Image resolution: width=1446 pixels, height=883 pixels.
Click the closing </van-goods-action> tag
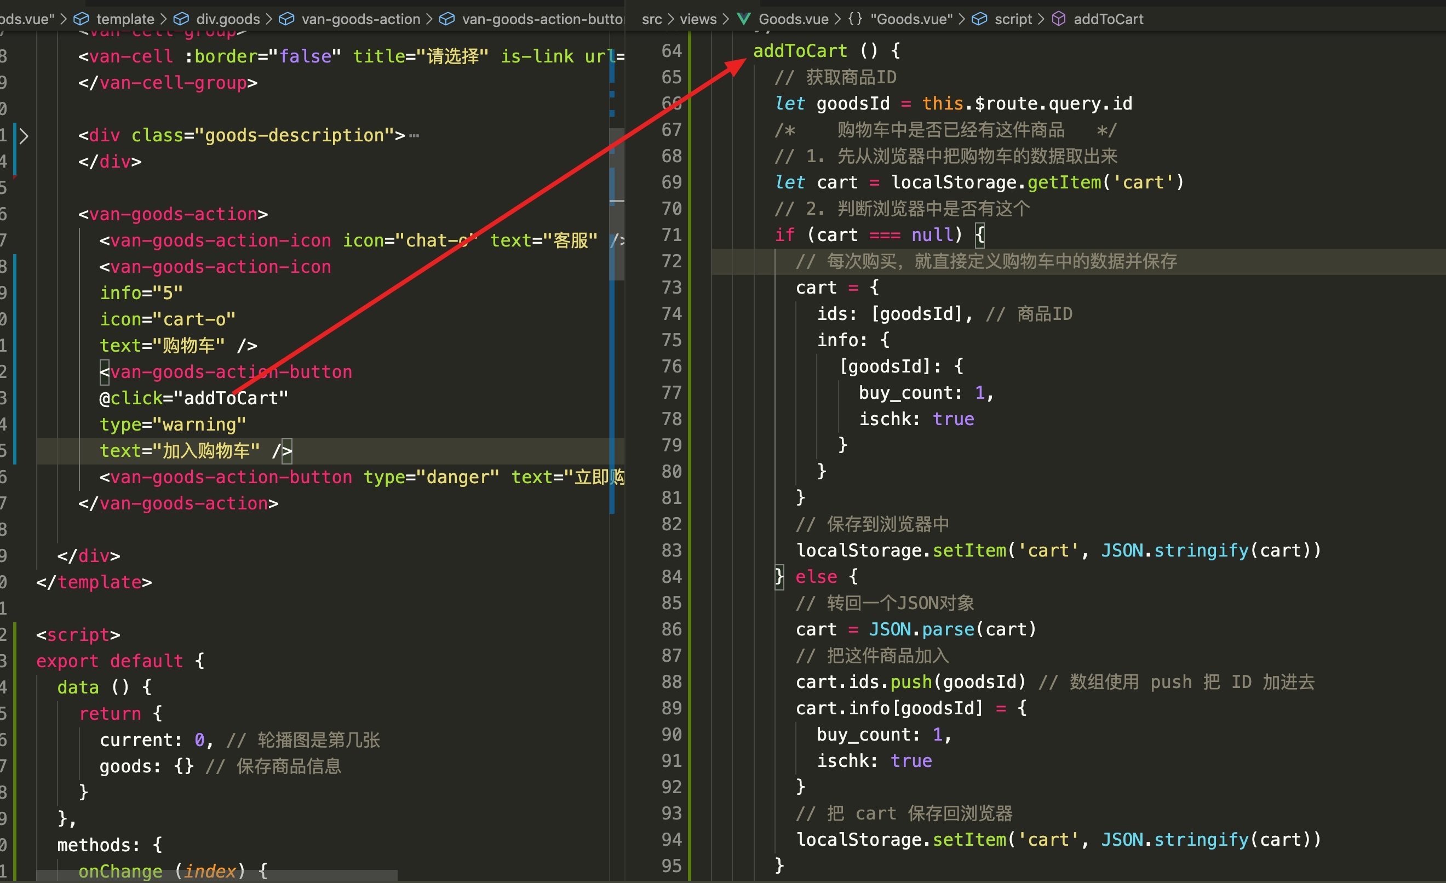coord(179,503)
